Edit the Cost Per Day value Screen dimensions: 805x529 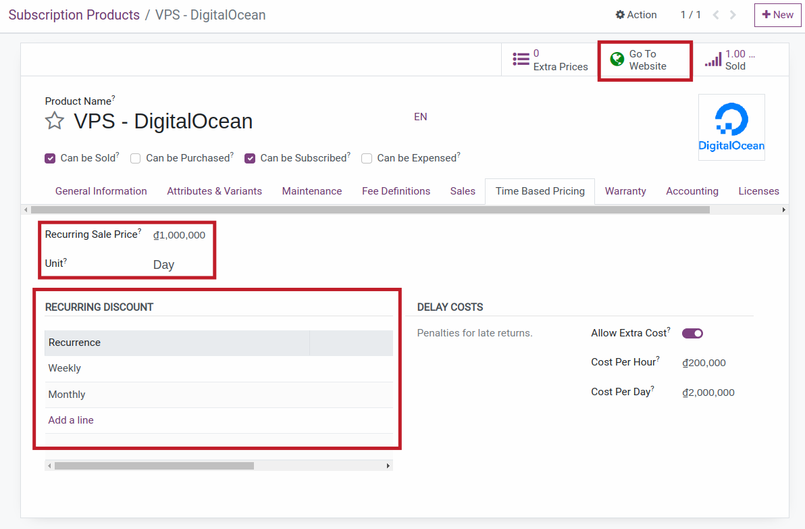(x=708, y=393)
